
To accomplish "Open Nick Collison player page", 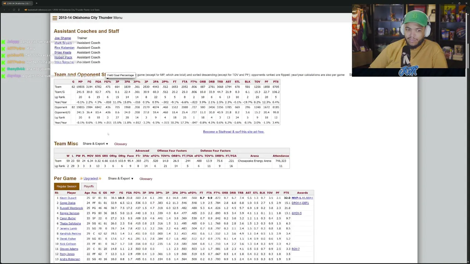I will point(68,244).
